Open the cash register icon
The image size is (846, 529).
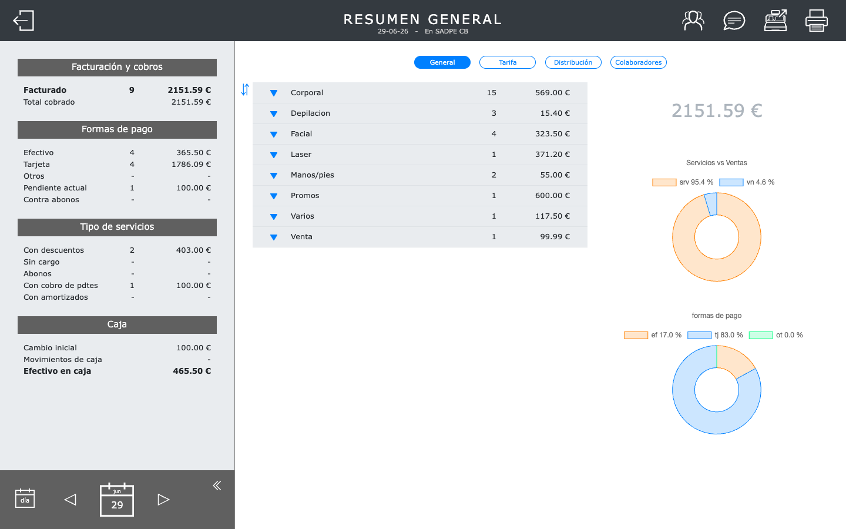775,21
